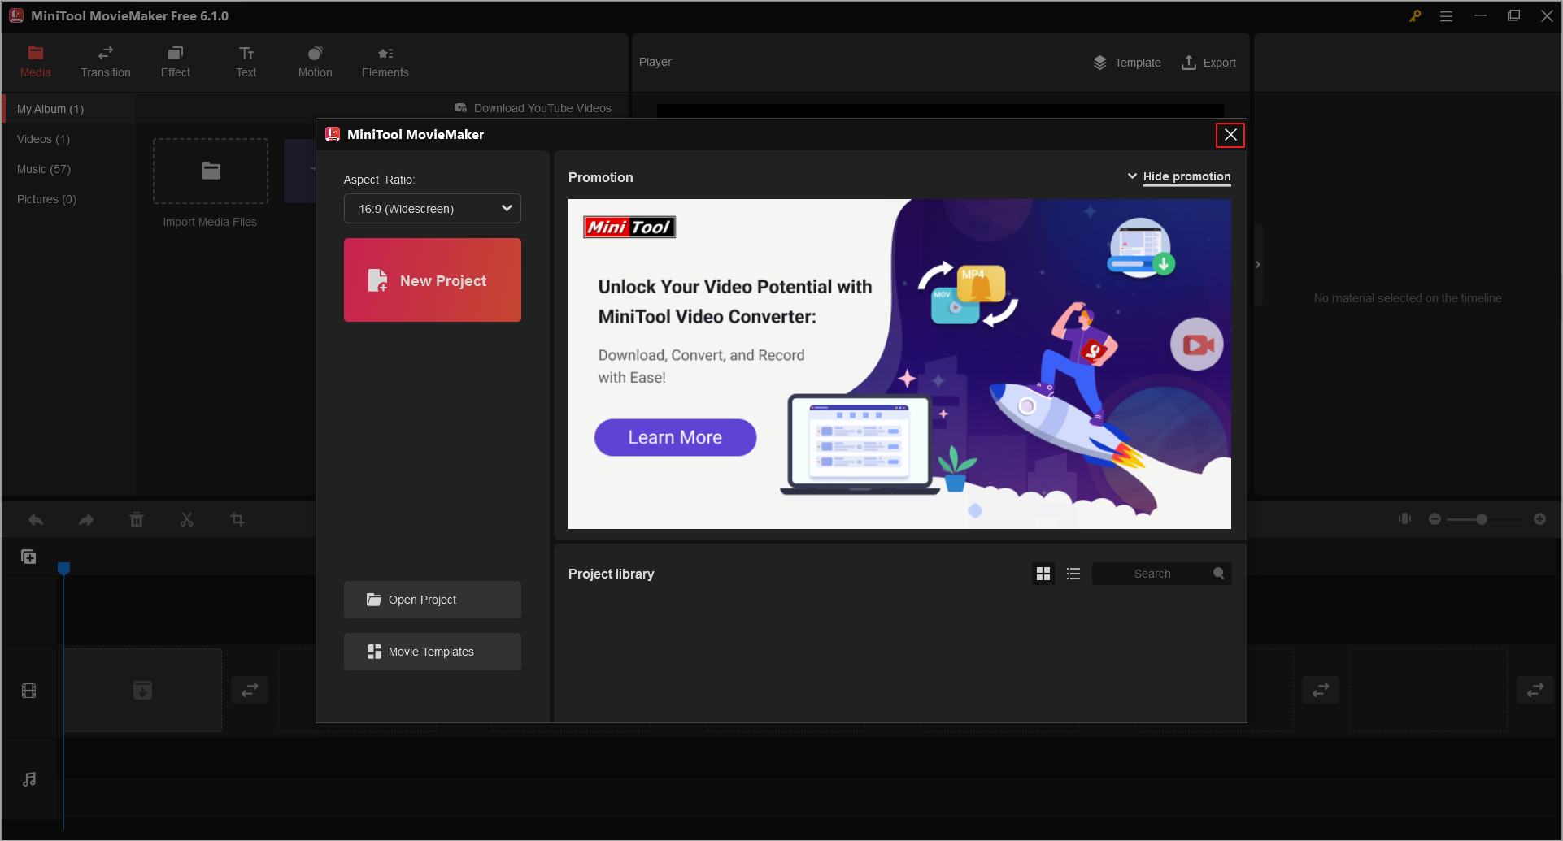This screenshot has height=841, width=1563.
Task: Click the Export button
Action: click(1208, 63)
